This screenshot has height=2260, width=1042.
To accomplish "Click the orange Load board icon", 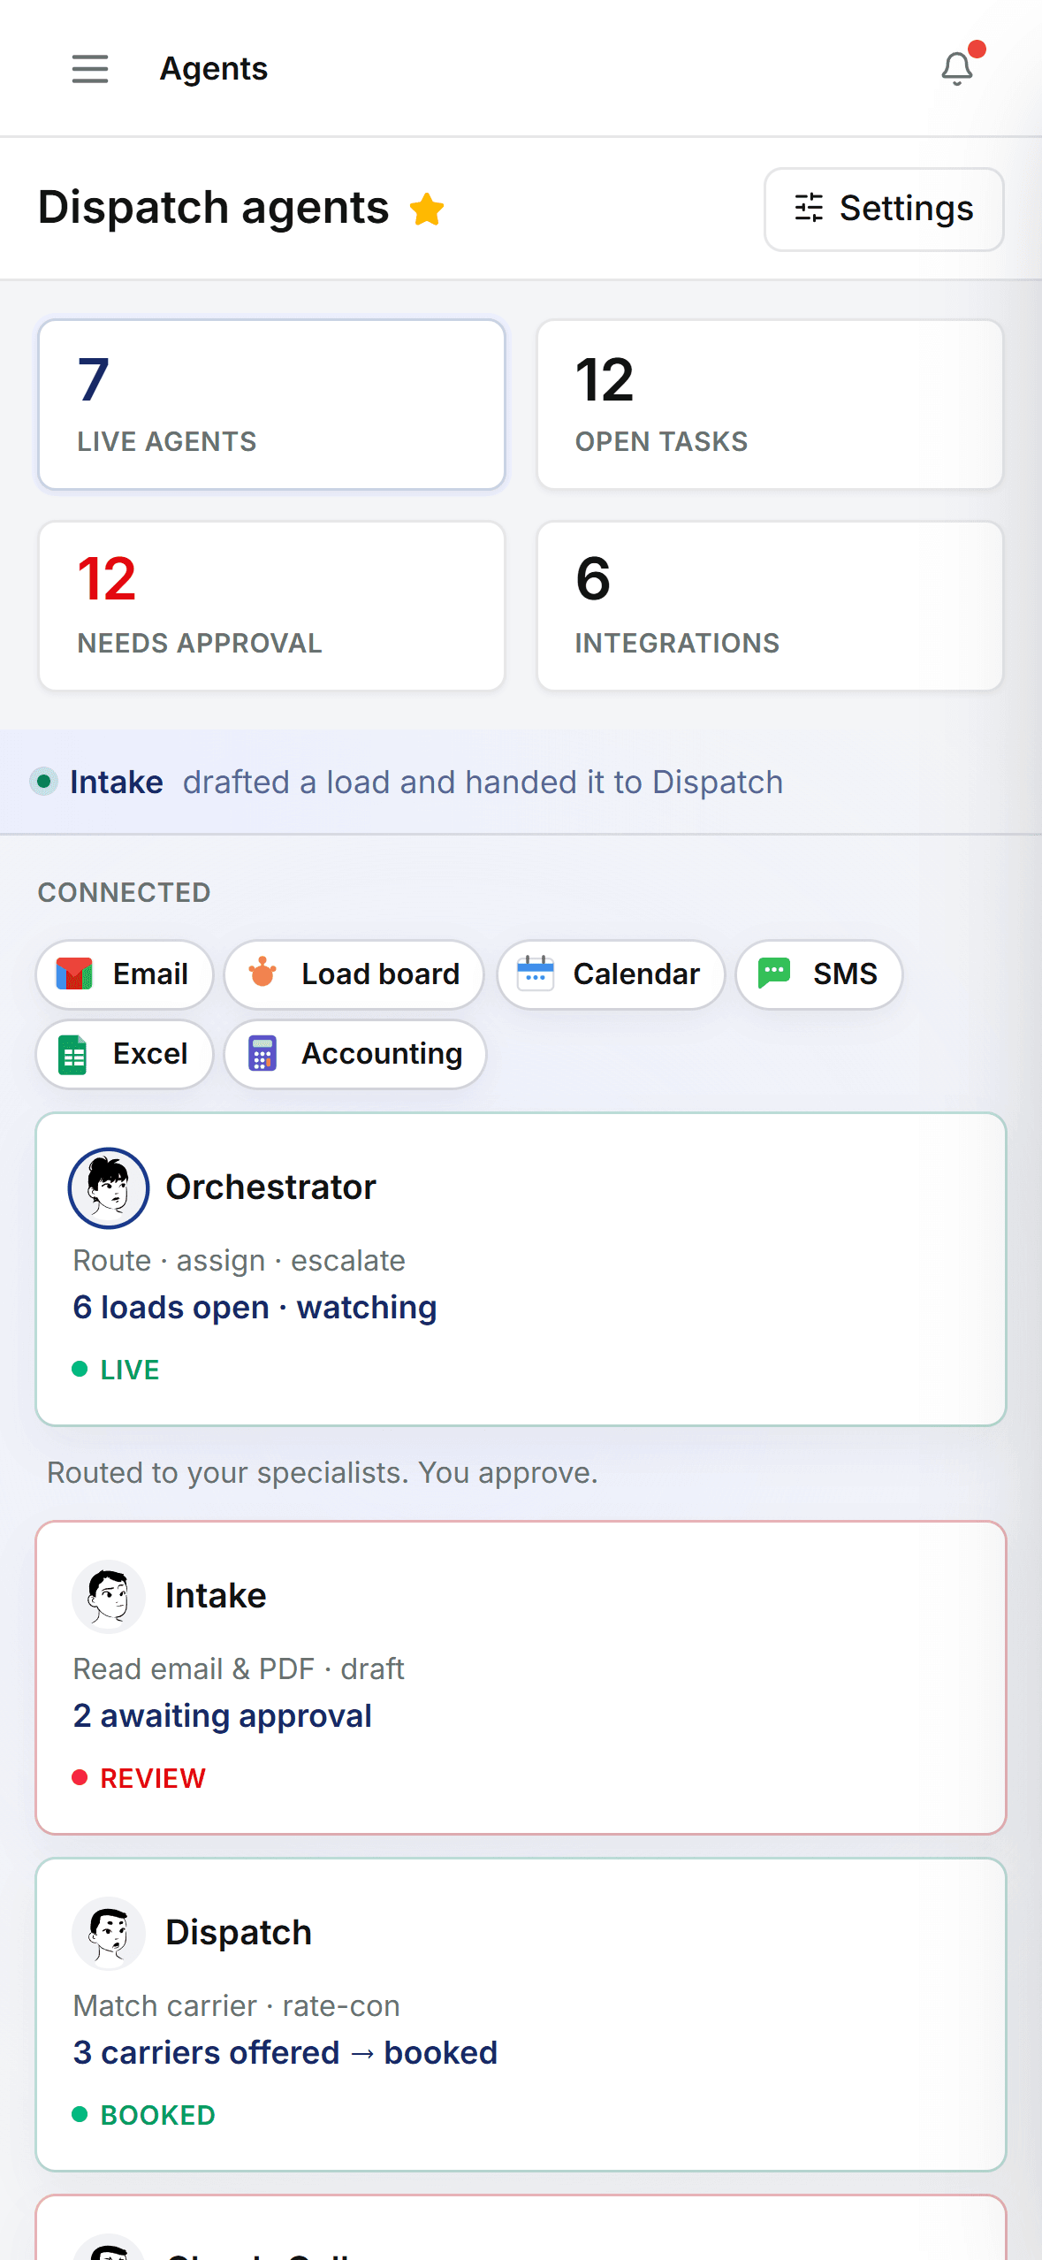I will click(262, 973).
